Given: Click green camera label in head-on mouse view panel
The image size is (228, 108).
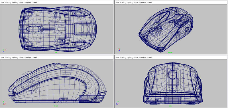Looking at the screenshot, I should 170,106.
